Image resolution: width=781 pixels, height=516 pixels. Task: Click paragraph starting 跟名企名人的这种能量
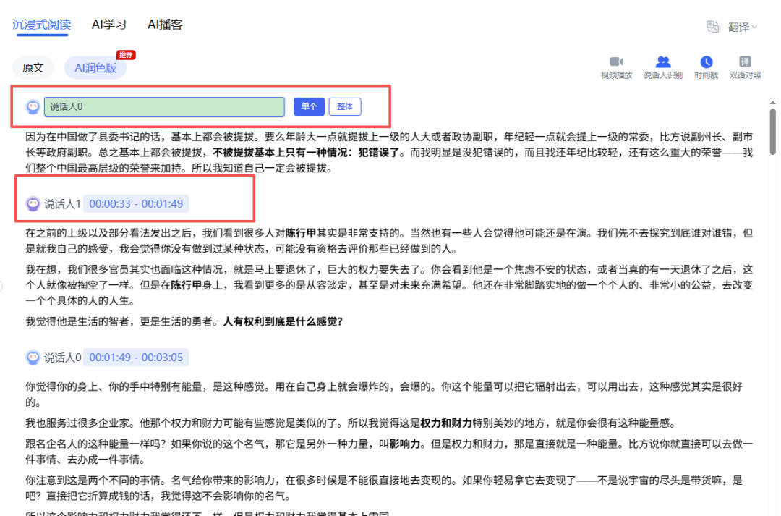coord(389,452)
